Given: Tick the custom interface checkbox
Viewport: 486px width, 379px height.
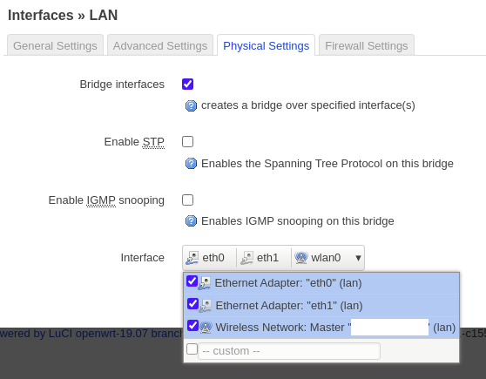Looking at the screenshot, I should (x=192, y=349).
